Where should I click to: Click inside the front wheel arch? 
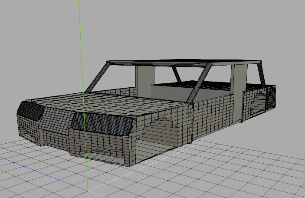[x=161, y=134]
